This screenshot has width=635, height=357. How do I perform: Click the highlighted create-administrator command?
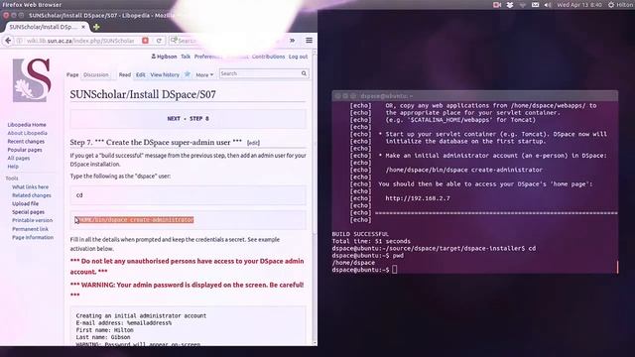click(x=135, y=220)
